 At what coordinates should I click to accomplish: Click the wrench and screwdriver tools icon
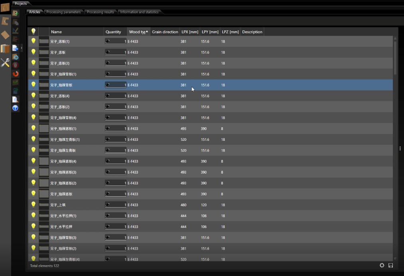click(5, 63)
